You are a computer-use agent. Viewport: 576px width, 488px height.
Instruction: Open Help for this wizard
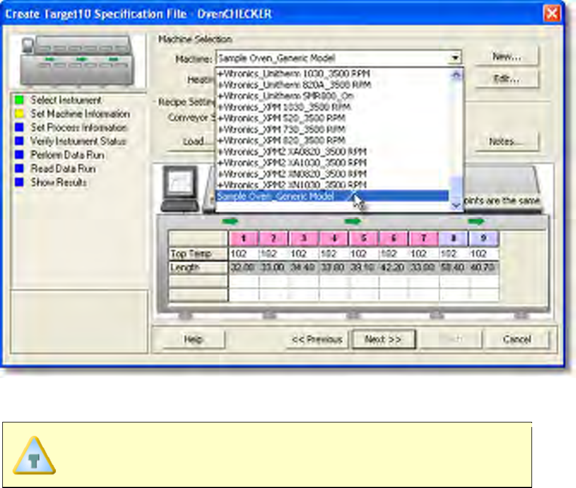[x=193, y=339]
